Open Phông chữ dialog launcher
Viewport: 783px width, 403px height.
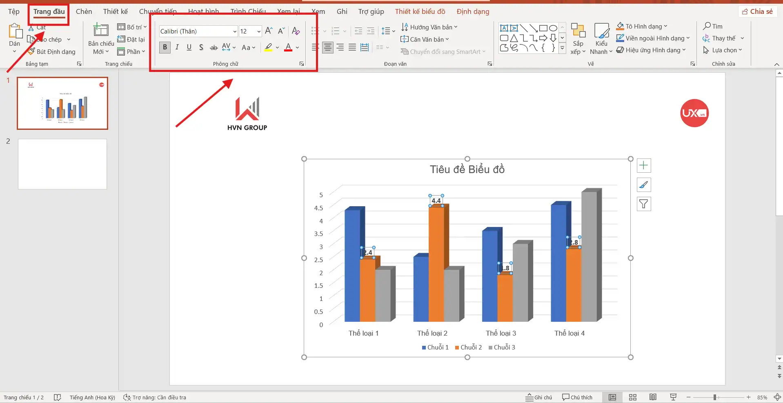click(302, 64)
